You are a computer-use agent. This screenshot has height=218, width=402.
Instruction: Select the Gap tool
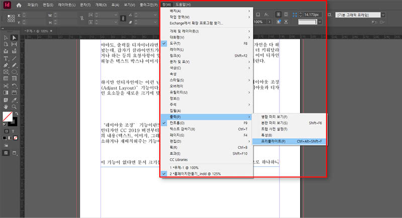coord(14,44)
